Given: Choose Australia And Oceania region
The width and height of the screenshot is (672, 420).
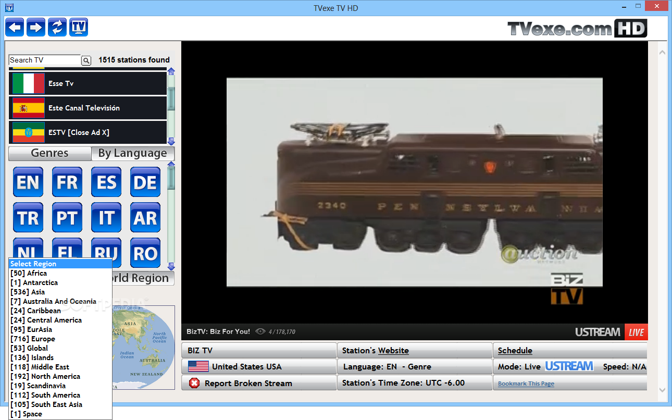Looking at the screenshot, I should [x=60, y=301].
